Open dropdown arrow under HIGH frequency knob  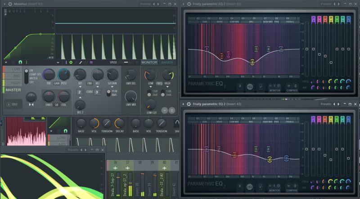(x=167, y=87)
